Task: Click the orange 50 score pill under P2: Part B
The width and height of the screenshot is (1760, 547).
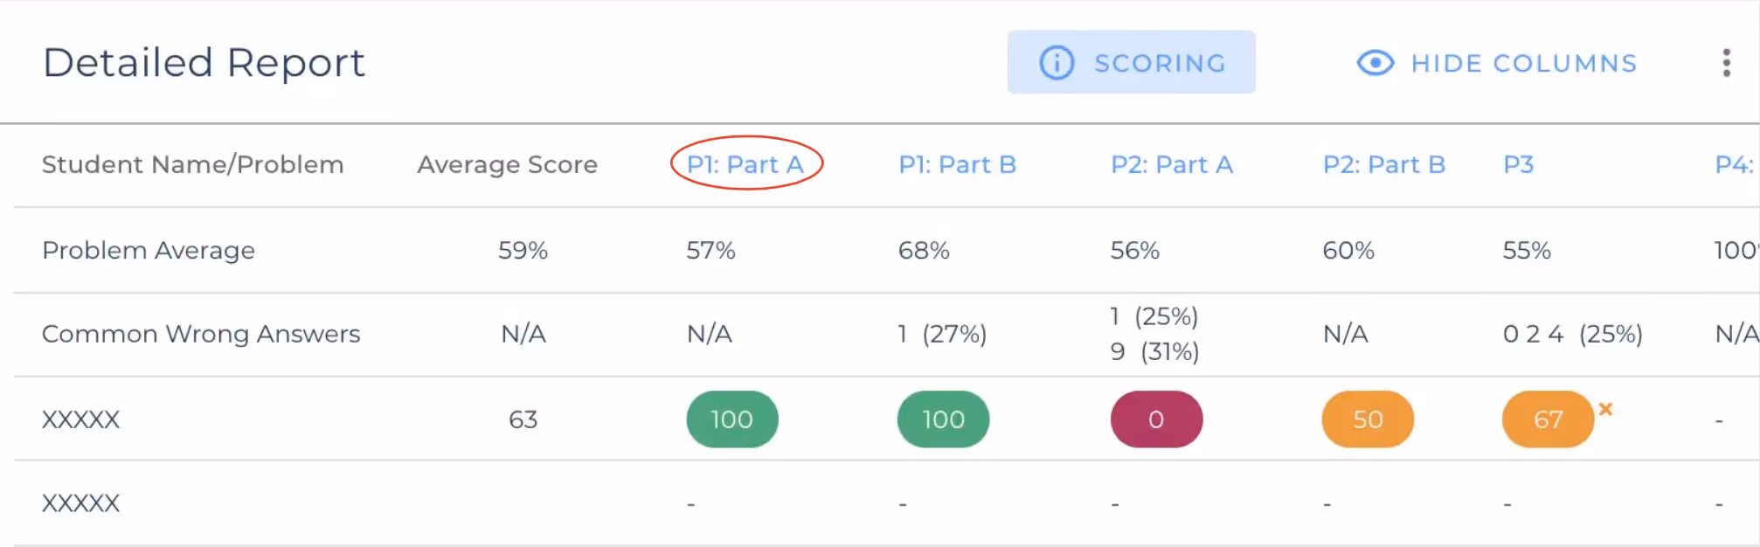Action: 1368,419
